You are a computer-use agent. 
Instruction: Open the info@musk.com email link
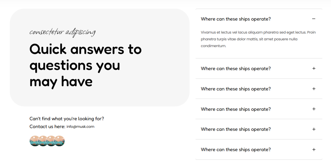coord(81,127)
